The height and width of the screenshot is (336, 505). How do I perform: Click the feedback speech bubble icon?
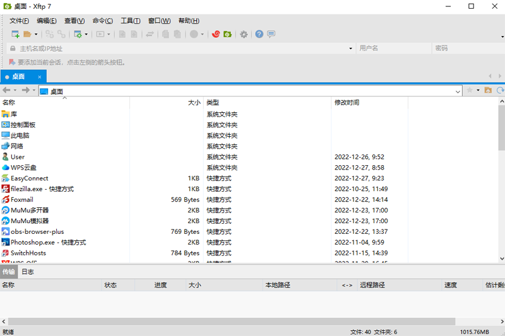pos(271,34)
